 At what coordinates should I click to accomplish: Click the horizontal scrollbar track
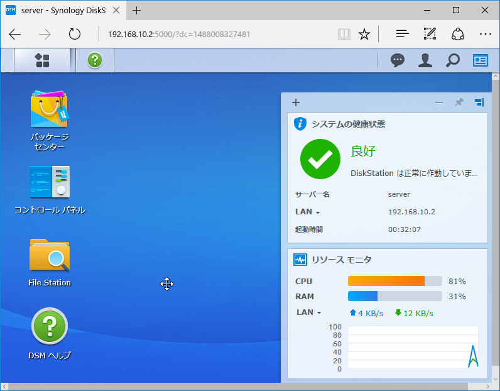coord(246,387)
